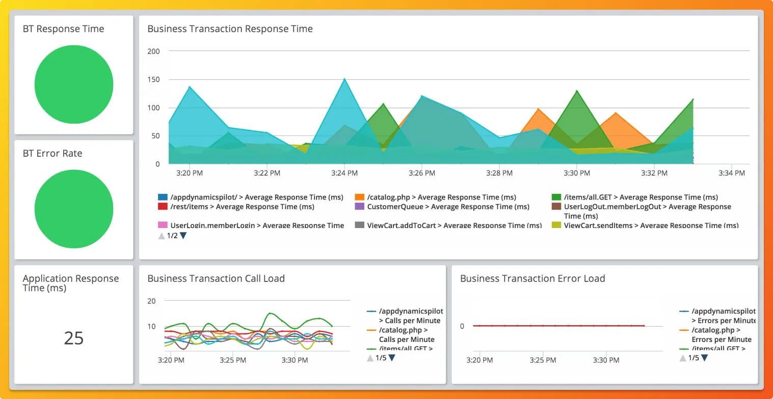Toggle the green /items/all.GET response legend
This screenshot has width=773, height=399.
[x=635, y=197]
